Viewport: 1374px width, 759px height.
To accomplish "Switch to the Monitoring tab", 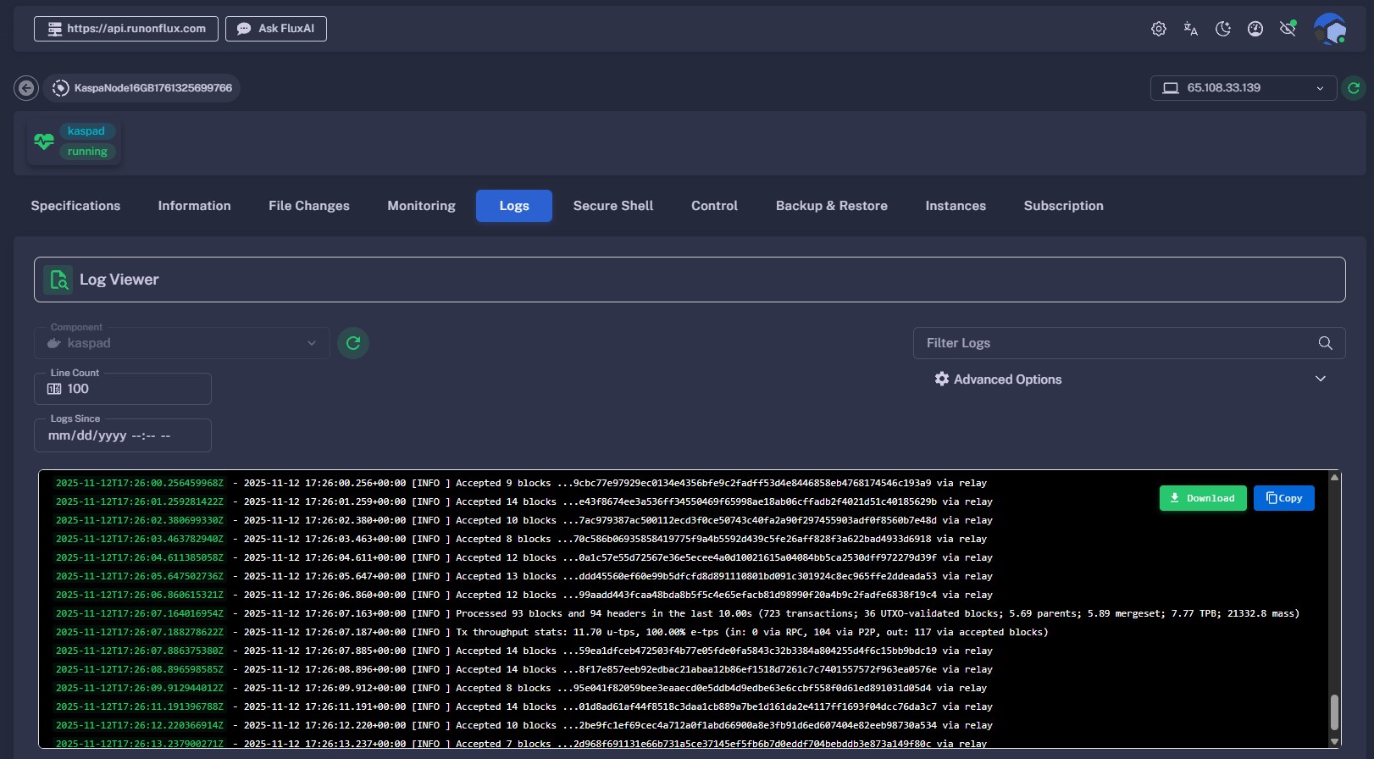I will pos(421,206).
